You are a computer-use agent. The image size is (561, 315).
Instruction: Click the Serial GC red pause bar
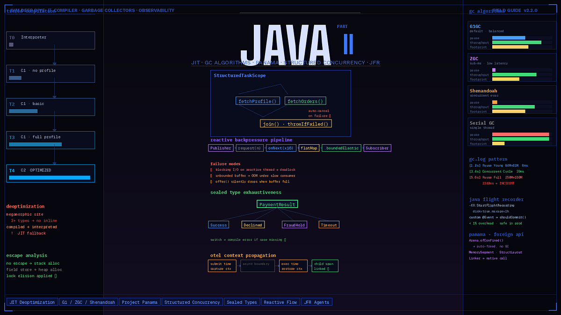(521, 134)
